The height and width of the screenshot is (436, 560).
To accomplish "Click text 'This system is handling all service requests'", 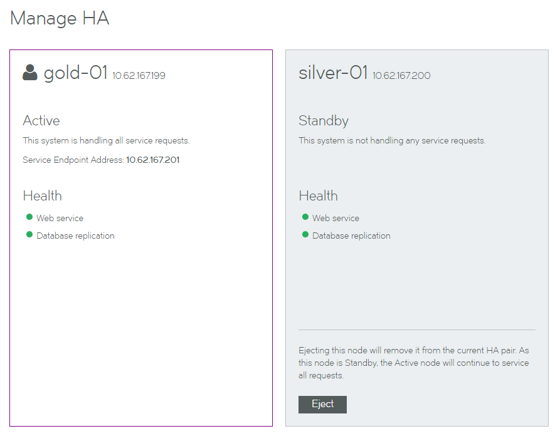I will point(106,140).
